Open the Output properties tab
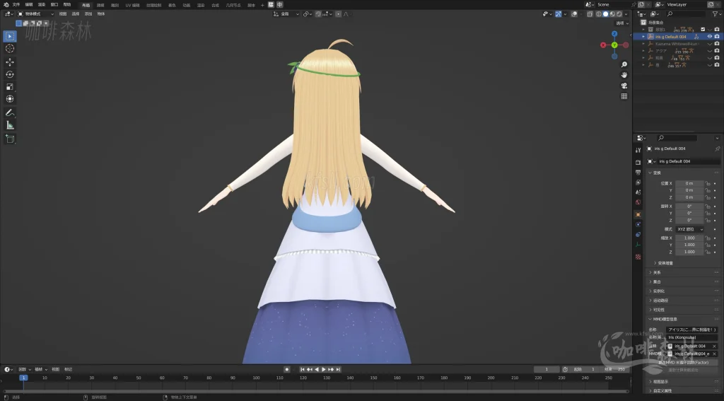724x401 pixels. pyautogui.click(x=638, y=173)
